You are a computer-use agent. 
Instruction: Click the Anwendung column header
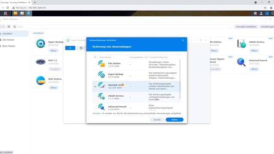(105, 57)
